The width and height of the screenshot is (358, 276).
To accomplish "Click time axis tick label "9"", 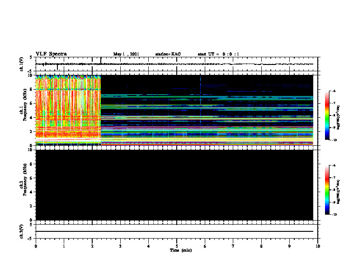I will coord(289,246).
